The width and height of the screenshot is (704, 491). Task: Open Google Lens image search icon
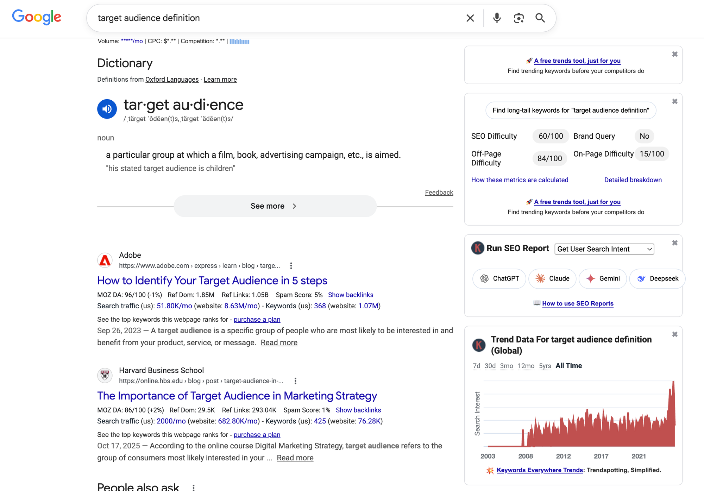518,18
